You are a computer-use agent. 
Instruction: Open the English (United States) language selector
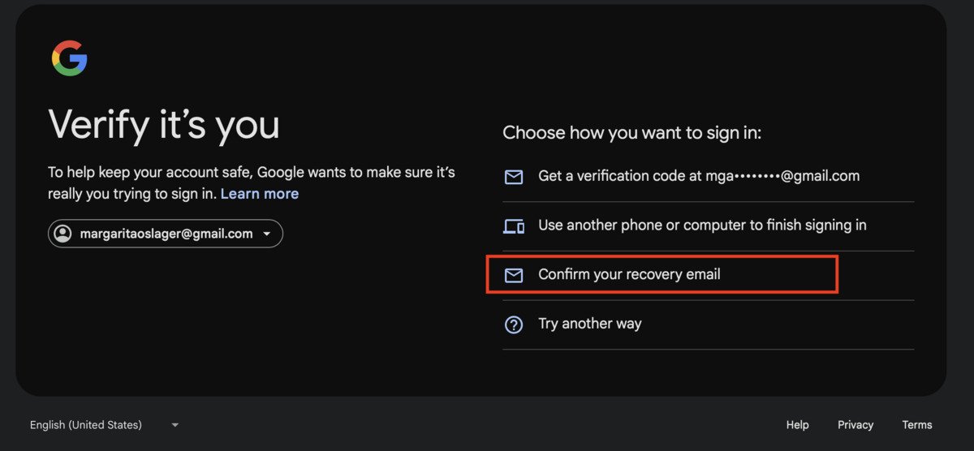coord(86,425)
